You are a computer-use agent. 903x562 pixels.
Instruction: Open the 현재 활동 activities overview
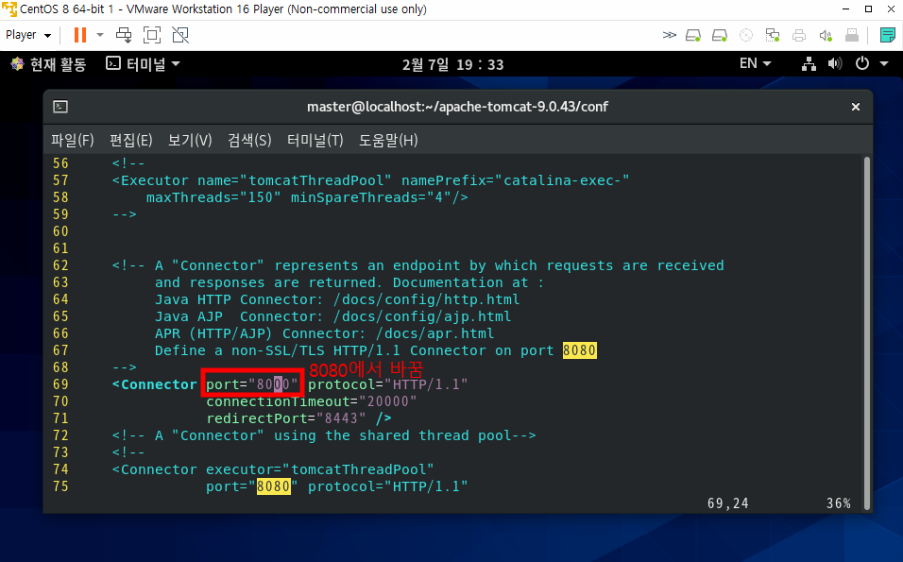coord(48,64)
